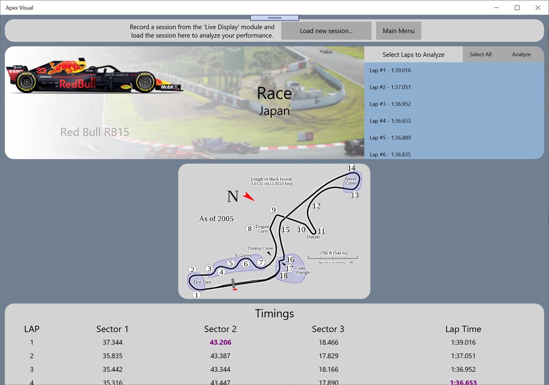This screenshot has height=385, width=549.
Task: Click the Red Bull RB15 label
Action: 95,132
